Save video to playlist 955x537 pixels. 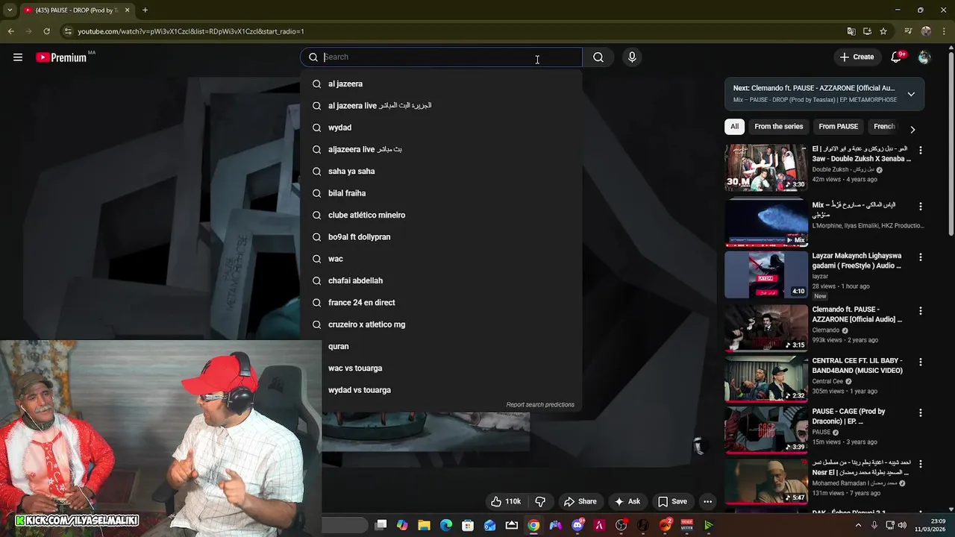click(x=671, y=501)
